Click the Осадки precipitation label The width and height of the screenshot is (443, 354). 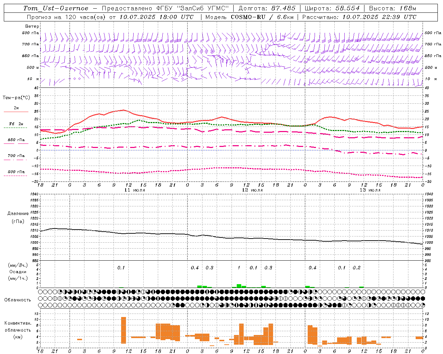tap(18, 272)
